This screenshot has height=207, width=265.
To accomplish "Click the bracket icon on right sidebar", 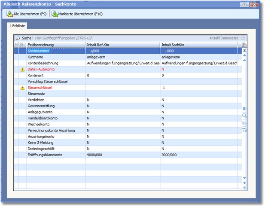I will click(244, 109).
